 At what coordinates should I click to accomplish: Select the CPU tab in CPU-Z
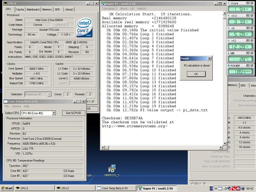(x=8, y=9)
